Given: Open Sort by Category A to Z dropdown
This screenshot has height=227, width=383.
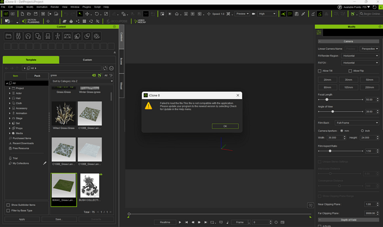Looking at the screenshot, I should [82, 81].
